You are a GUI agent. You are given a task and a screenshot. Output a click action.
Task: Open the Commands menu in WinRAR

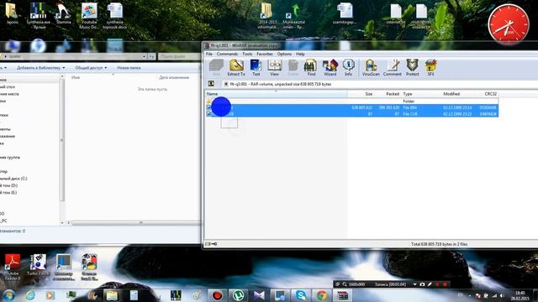click(227, 54)
